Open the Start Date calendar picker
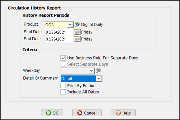Viewport: 180px width, 120px height. click(77, 32)
